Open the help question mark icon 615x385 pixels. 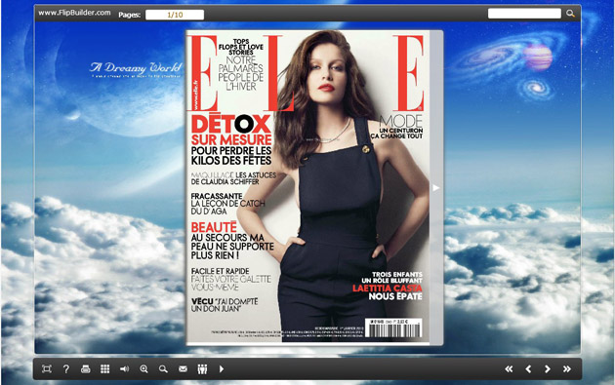tap(66, 369)
